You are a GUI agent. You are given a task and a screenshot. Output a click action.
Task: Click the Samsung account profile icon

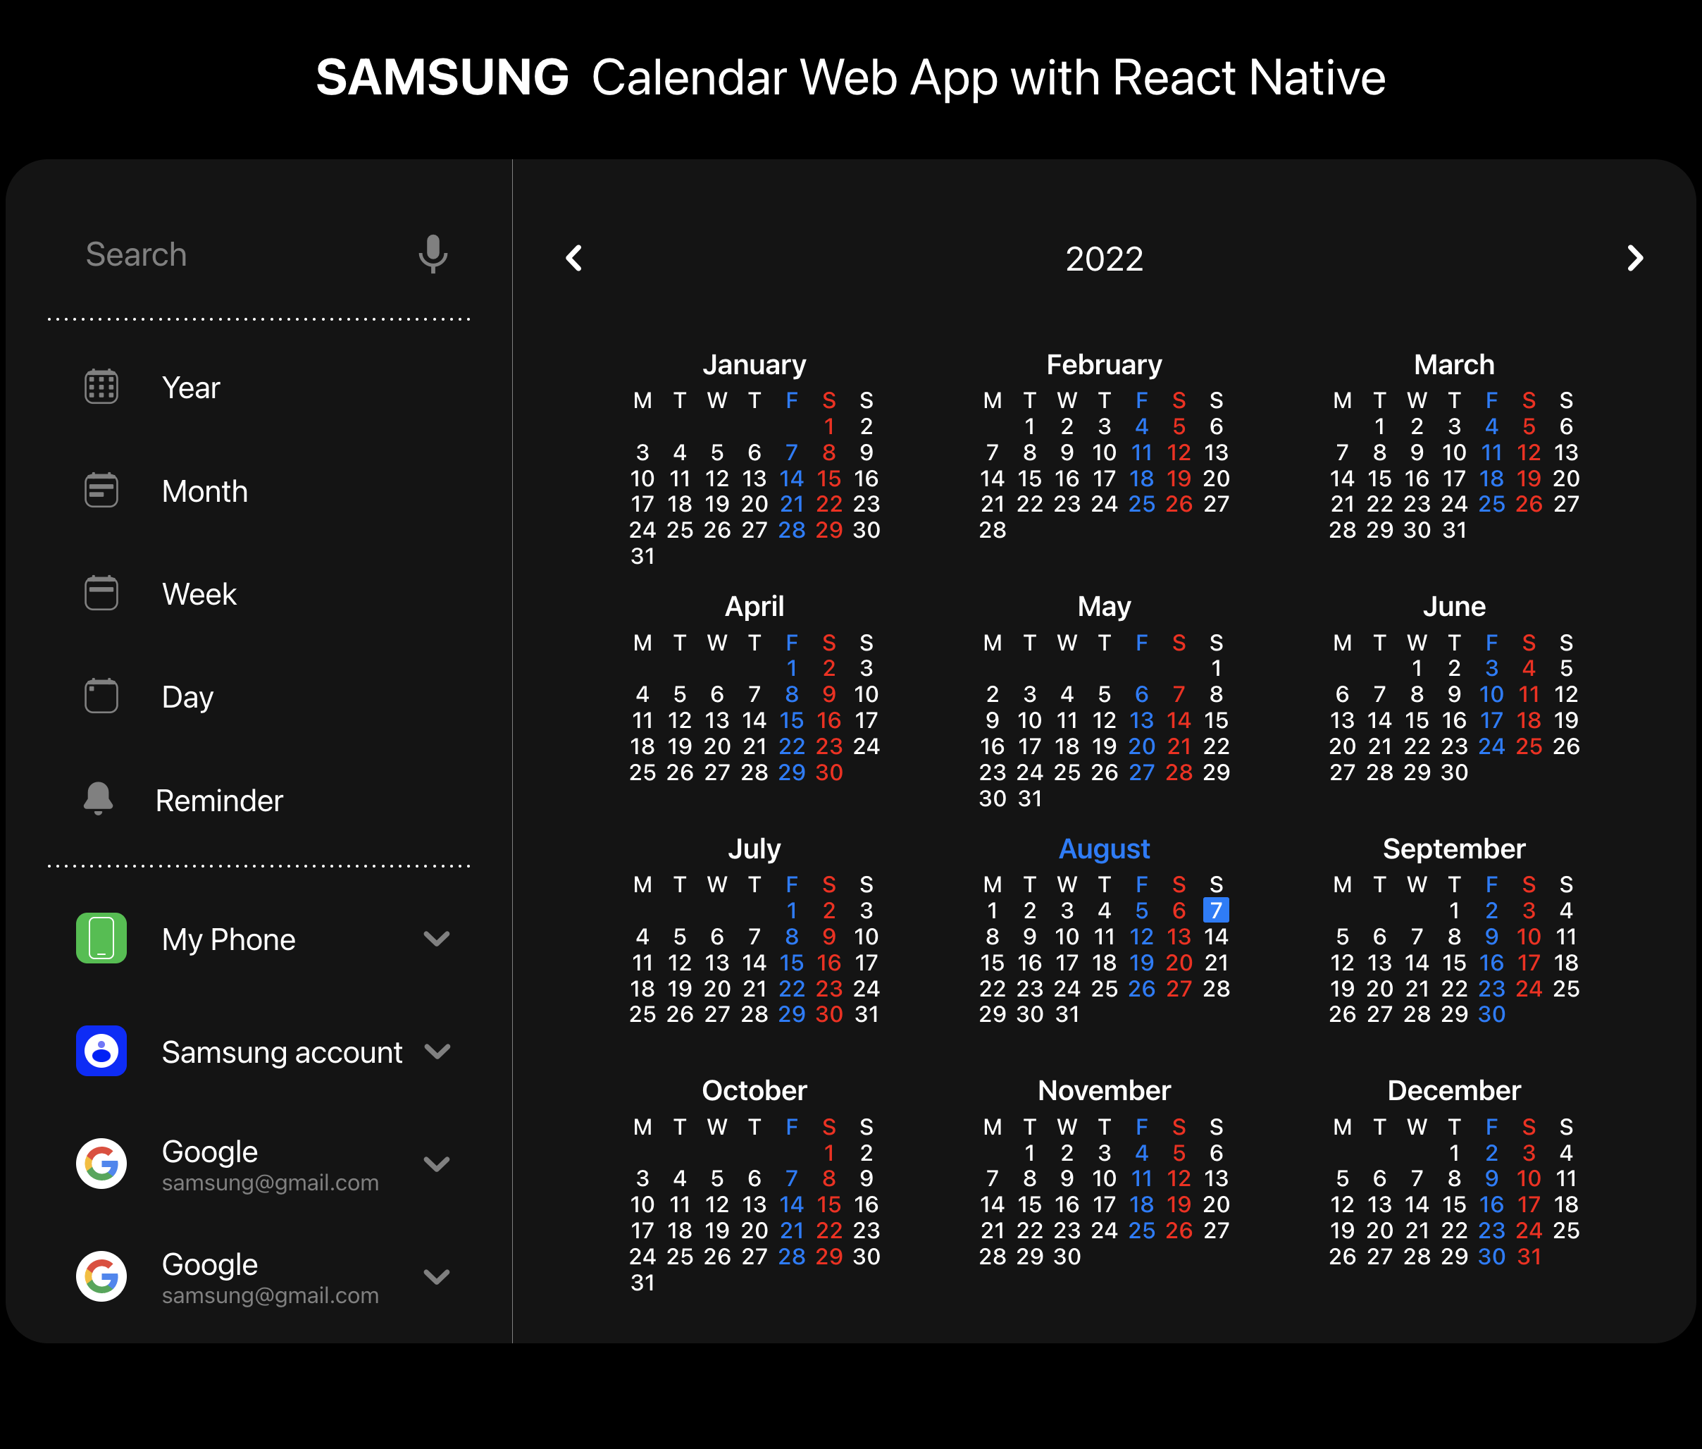tap(100, 1052)
